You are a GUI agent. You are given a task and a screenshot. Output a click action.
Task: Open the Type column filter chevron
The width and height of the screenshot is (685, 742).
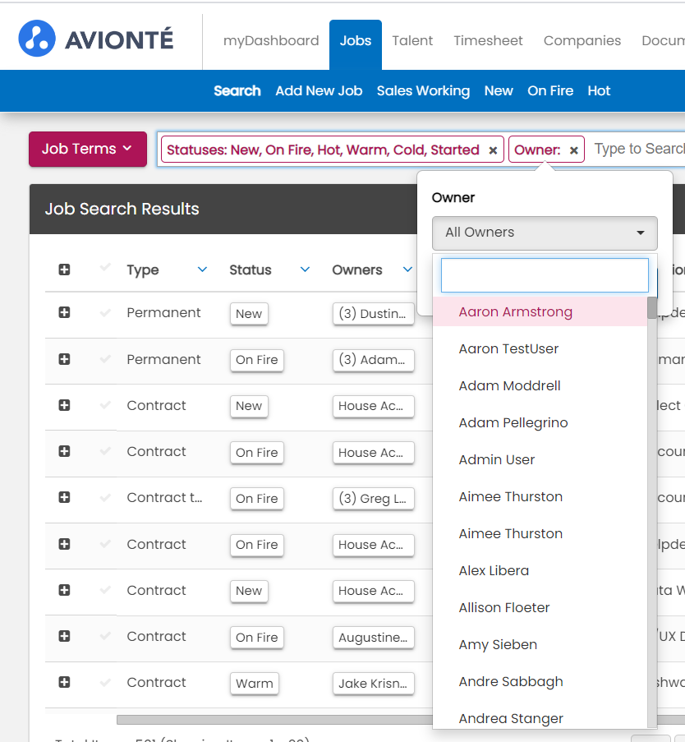[202, 270]
